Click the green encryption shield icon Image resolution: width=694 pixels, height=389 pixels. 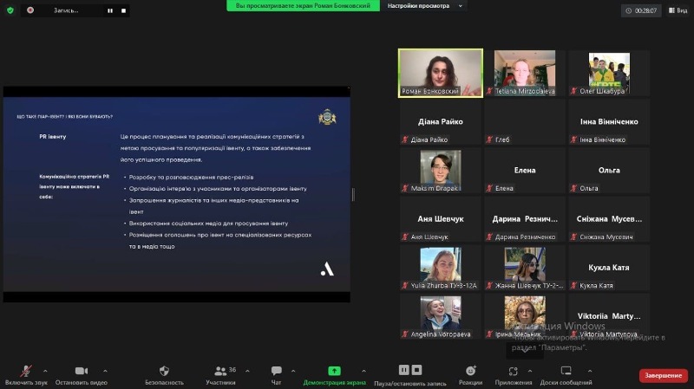tap(10, 10)
